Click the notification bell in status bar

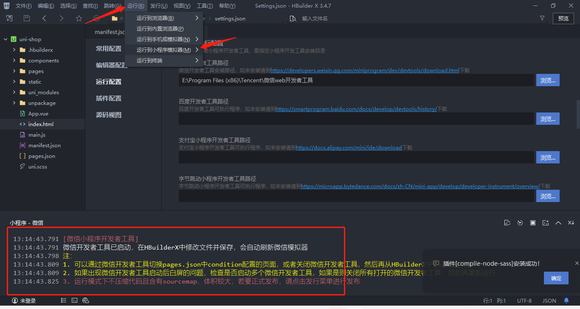click(x=566, y=301)
